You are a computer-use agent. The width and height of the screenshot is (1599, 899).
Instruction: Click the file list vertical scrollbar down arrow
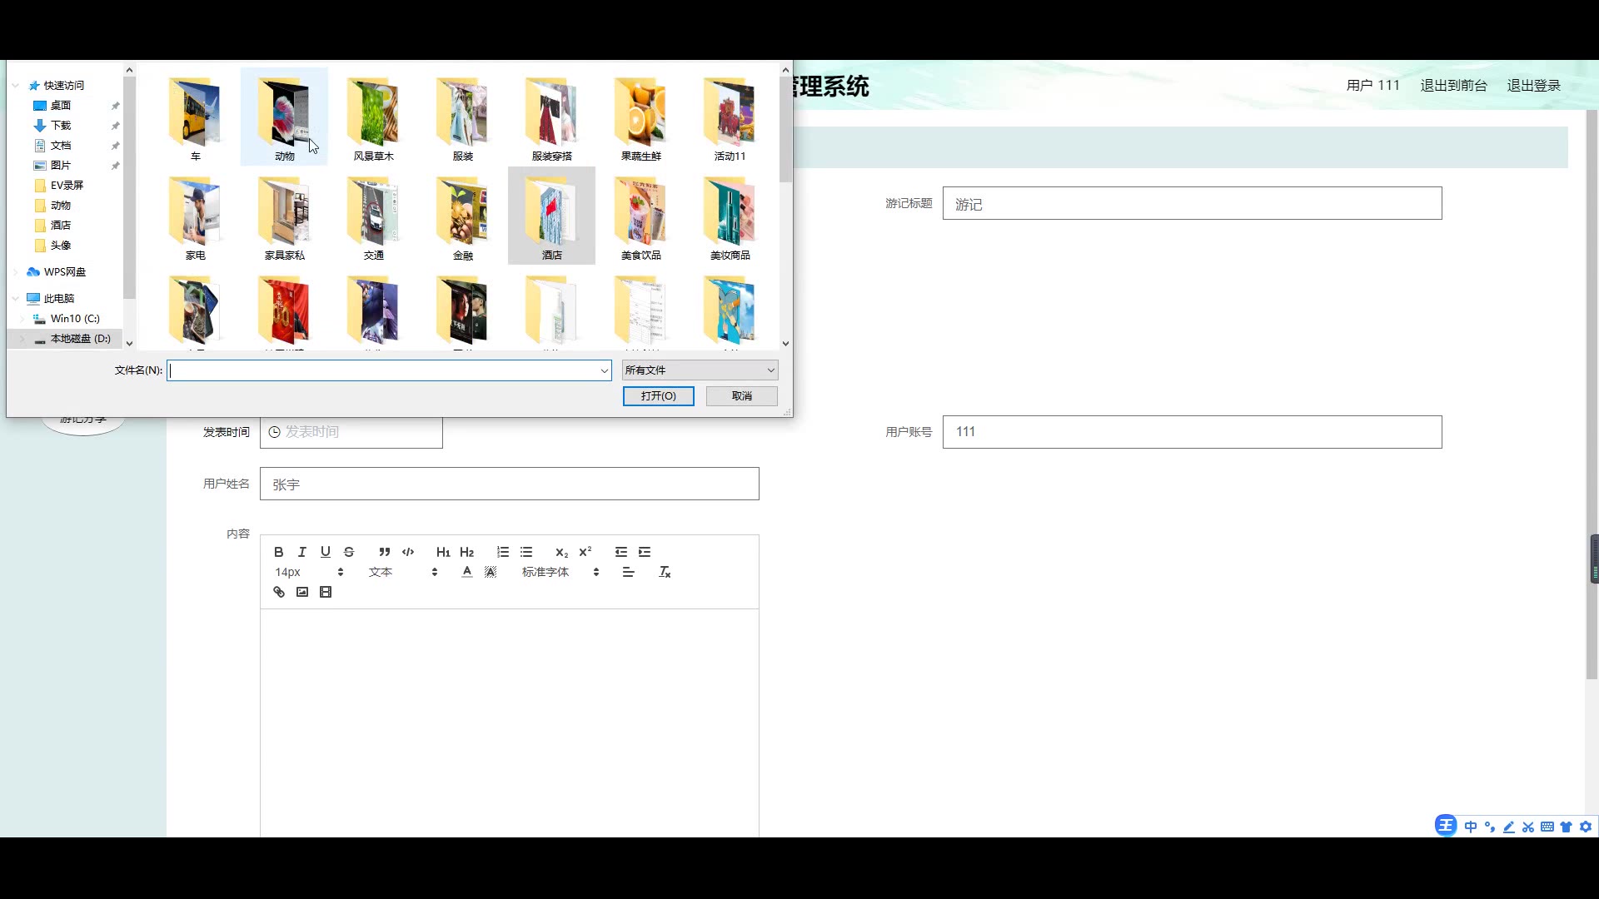[785, 343]
